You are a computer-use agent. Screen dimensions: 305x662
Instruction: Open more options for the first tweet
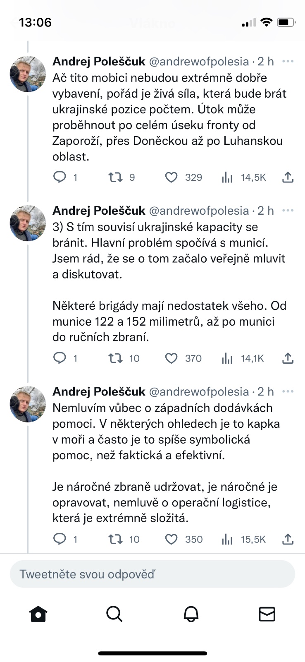pos(288,62)
